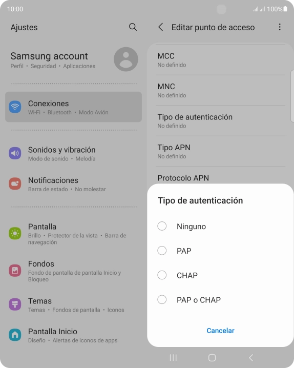Open the MCC field setting

(x=220, y=60)
